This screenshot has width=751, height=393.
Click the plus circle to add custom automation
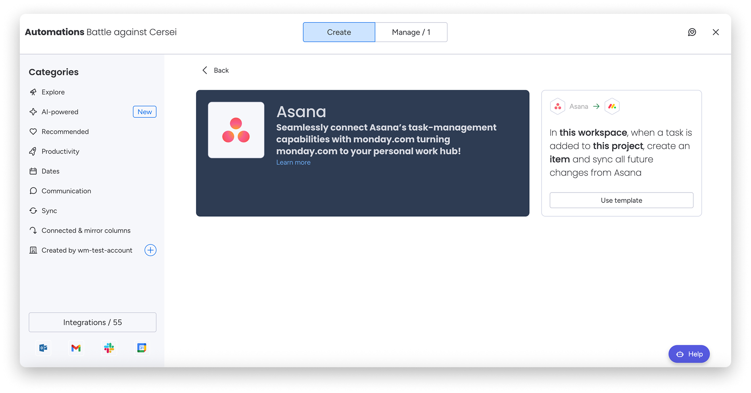150,250
